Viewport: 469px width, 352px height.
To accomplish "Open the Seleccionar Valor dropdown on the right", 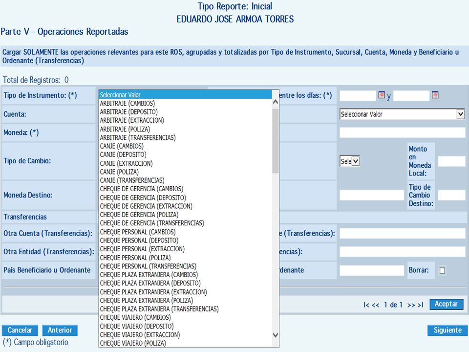I will click(402, 114).
